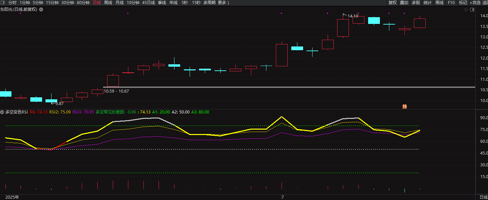
Task: Open the 多周期 view
Action: click(x=209, y=3)
